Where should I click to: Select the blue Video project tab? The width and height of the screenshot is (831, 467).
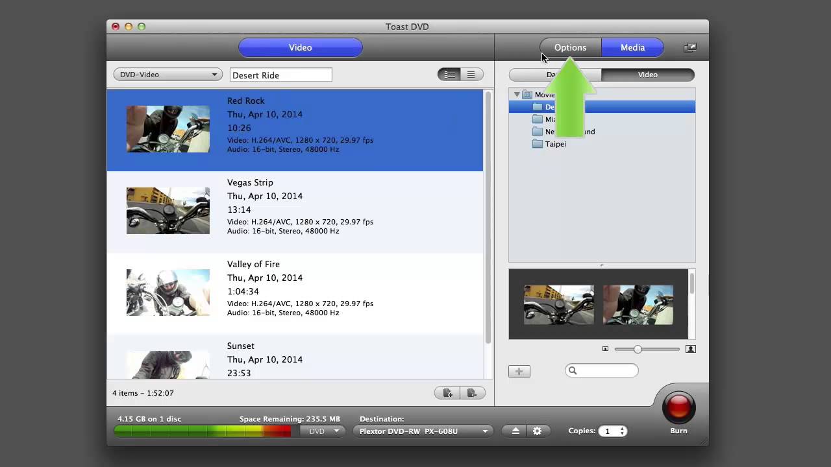[x=301, y=47]
